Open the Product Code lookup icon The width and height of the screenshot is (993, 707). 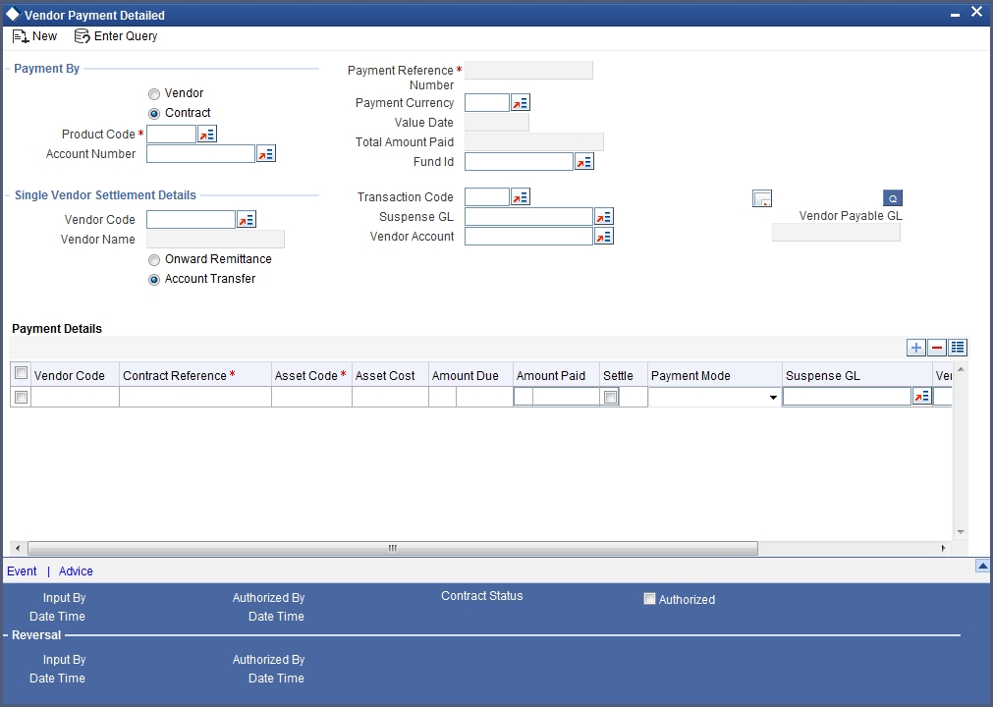(x=206, y=134)
